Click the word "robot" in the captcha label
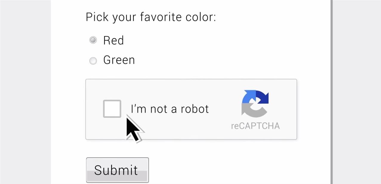This screenshot has height=184, width=381. tap(195, 109)
